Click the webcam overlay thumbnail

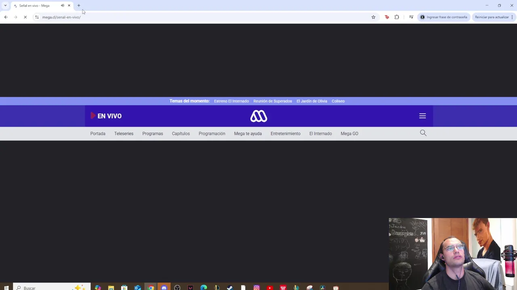(452, 254)
